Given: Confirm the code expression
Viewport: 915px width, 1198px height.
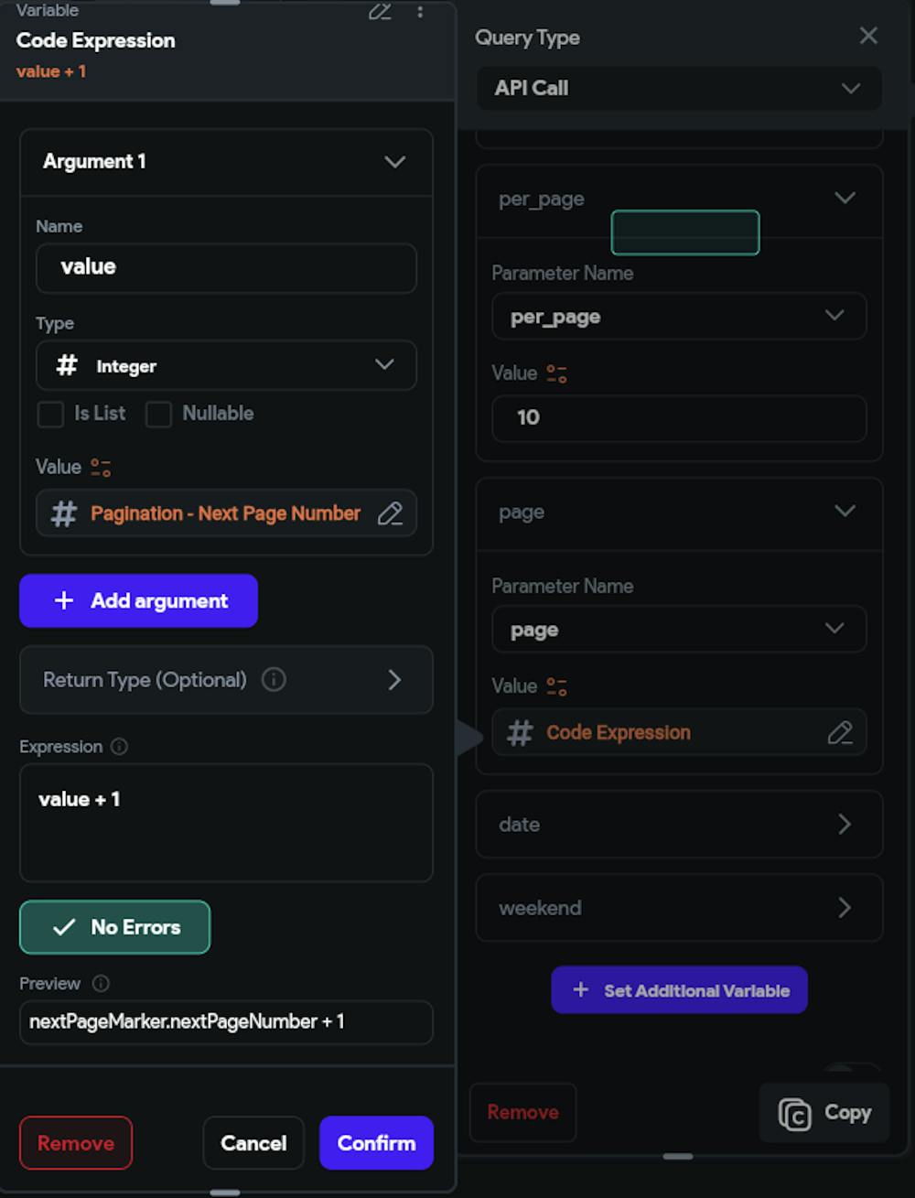Looking at the screenshot, I should [376, 1143].
